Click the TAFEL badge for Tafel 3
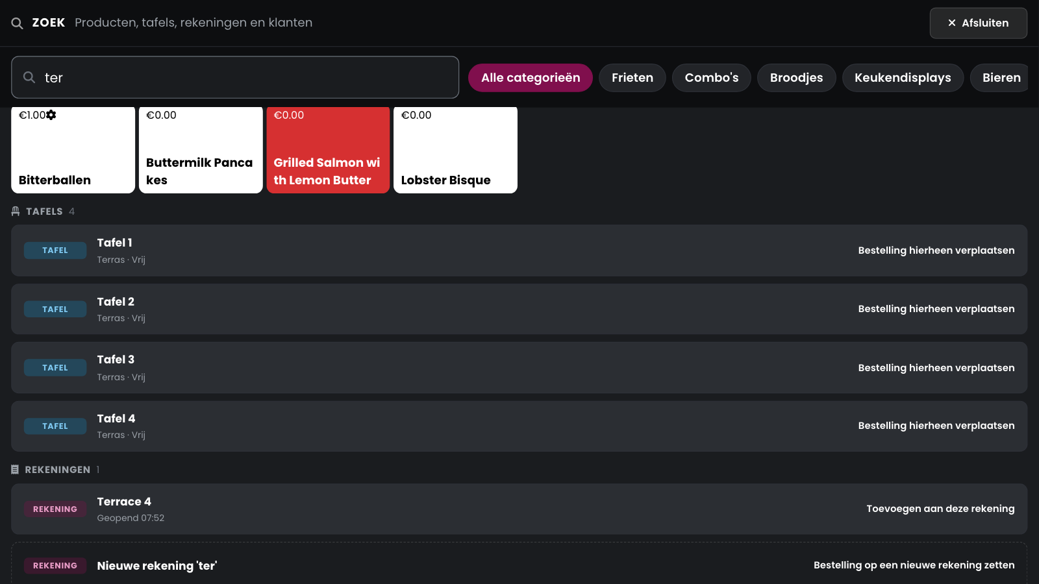 (x=55, y=368)
